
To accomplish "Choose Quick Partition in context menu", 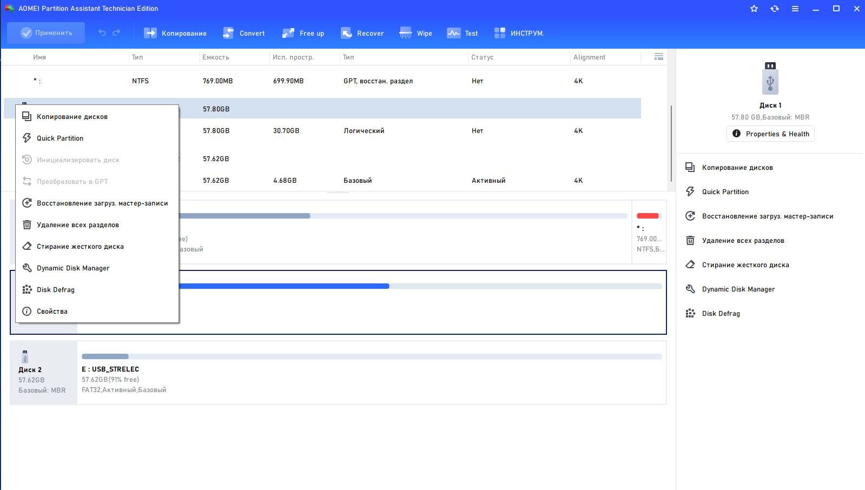I will 97,138.
